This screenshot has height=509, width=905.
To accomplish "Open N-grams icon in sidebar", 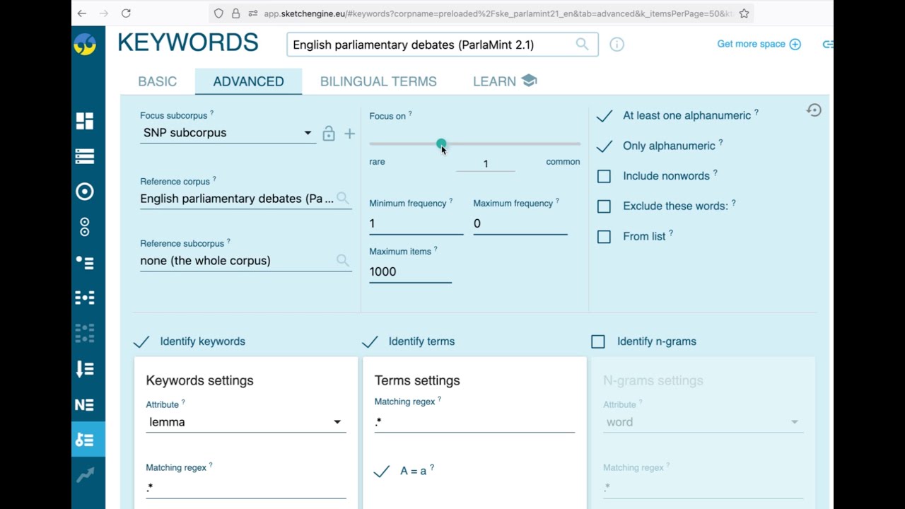I will 85,404.
